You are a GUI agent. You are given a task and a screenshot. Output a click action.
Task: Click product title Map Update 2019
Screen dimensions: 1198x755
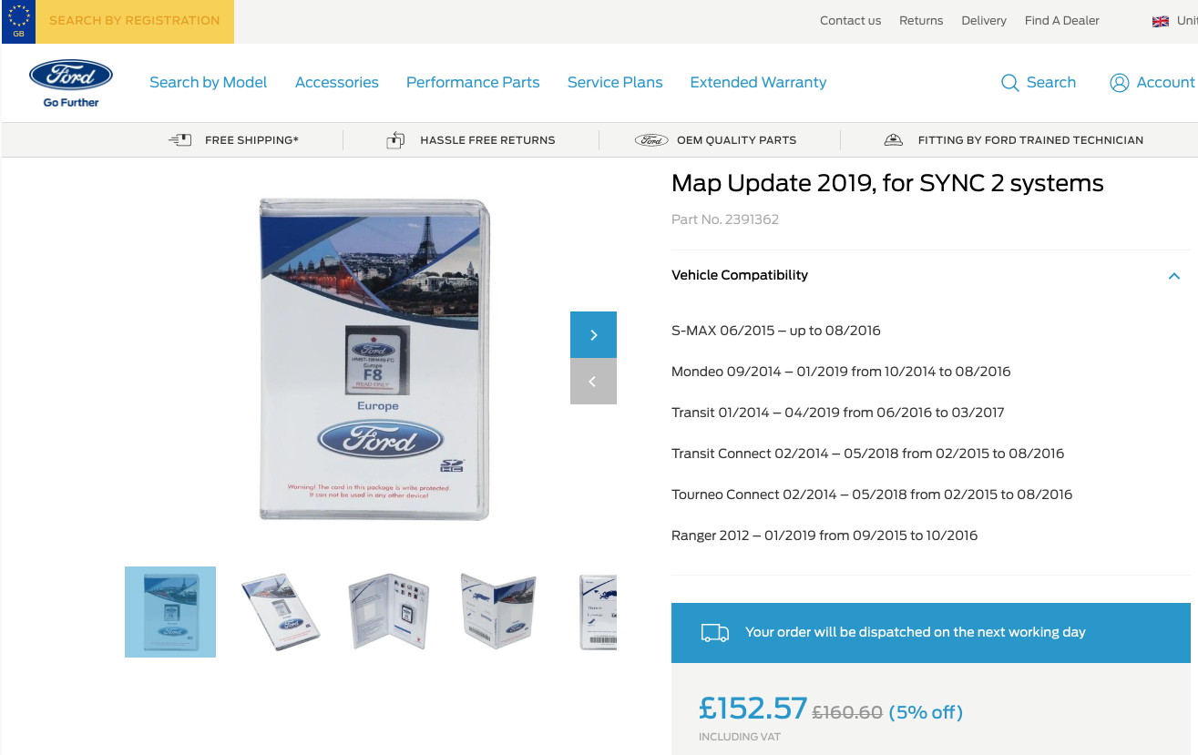click(x=887, y=183)
